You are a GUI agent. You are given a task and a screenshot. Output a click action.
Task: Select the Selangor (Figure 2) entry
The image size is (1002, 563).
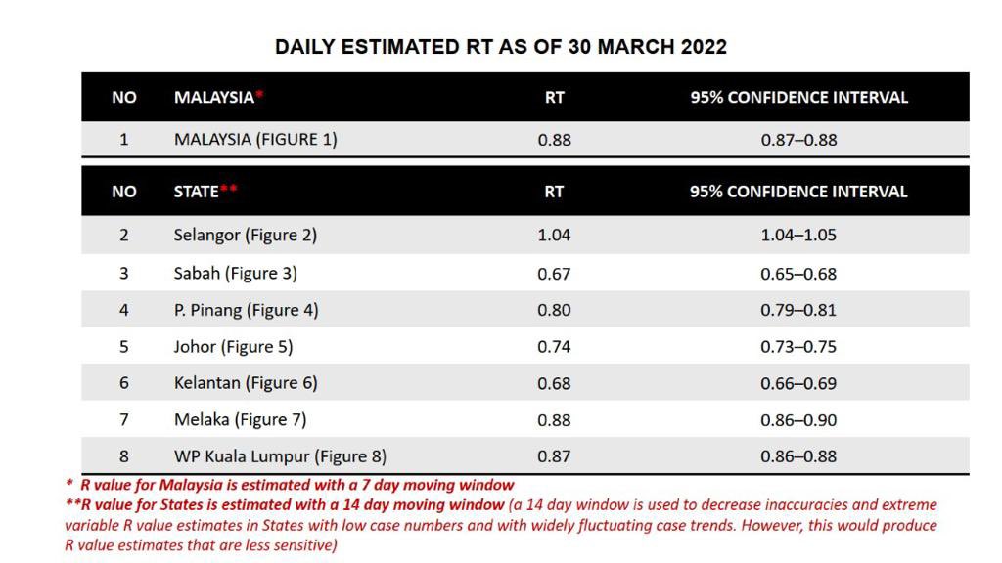(x=246, y=235)
